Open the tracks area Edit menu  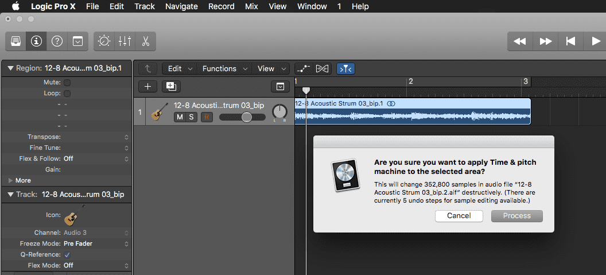tap(180, 69)
